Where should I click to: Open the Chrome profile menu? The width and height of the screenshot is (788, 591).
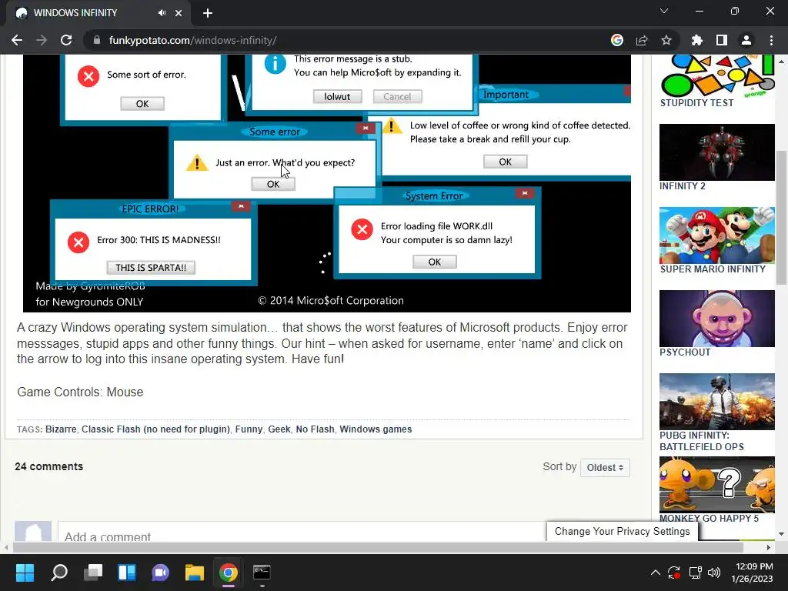(x=746, y=40)
